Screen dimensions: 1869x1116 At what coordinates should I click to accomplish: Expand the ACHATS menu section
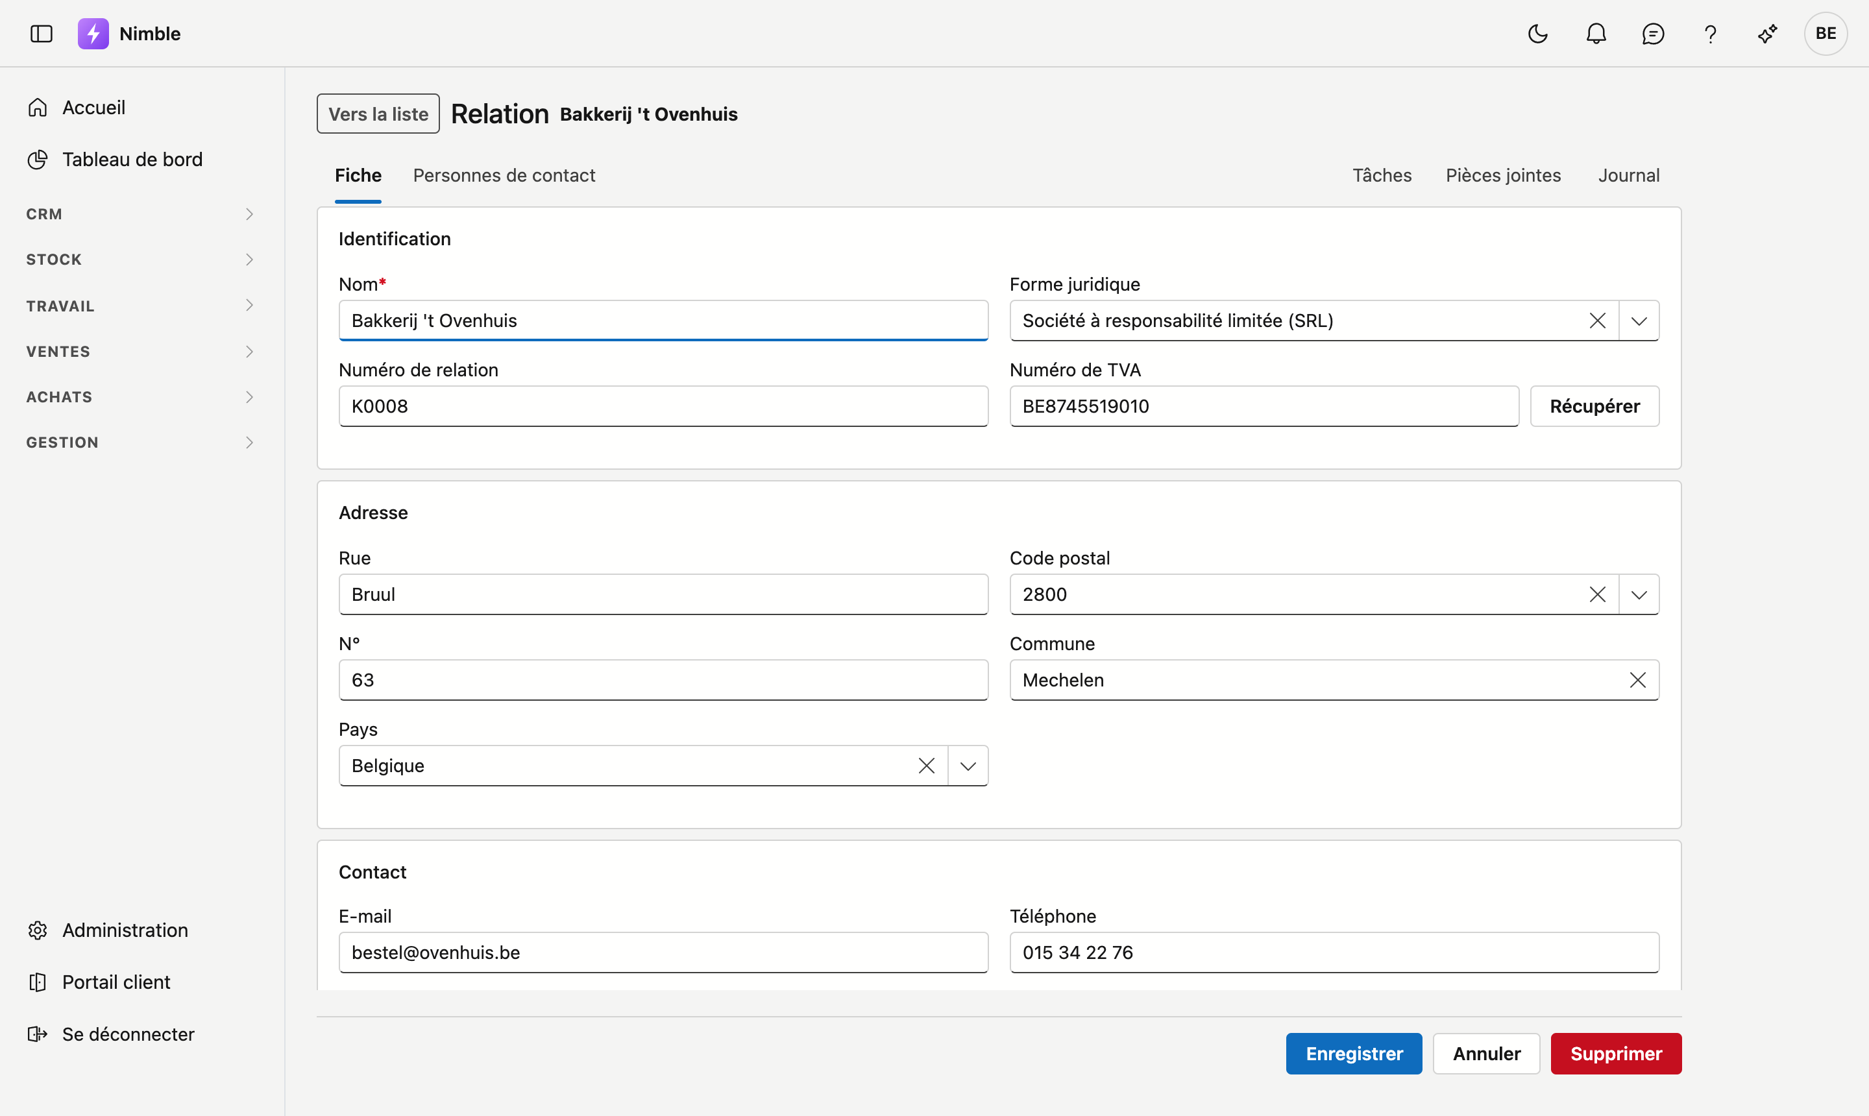[141, 397]
